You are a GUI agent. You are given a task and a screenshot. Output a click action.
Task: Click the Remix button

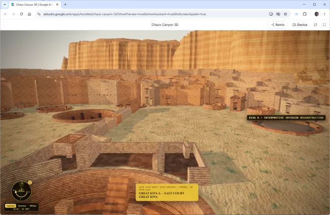pos(278,25)
